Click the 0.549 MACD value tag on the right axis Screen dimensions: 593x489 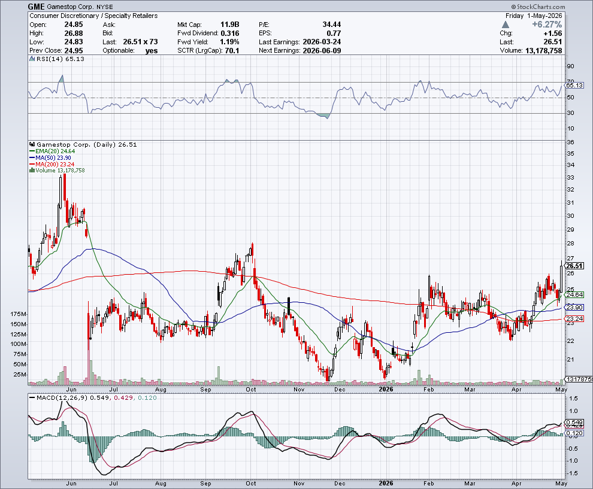[x=575, y=423]
